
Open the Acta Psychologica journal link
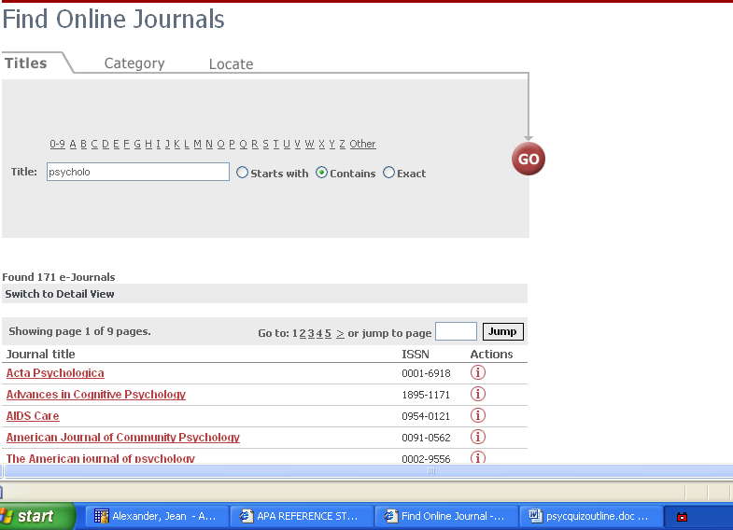(x=55, y=373)
